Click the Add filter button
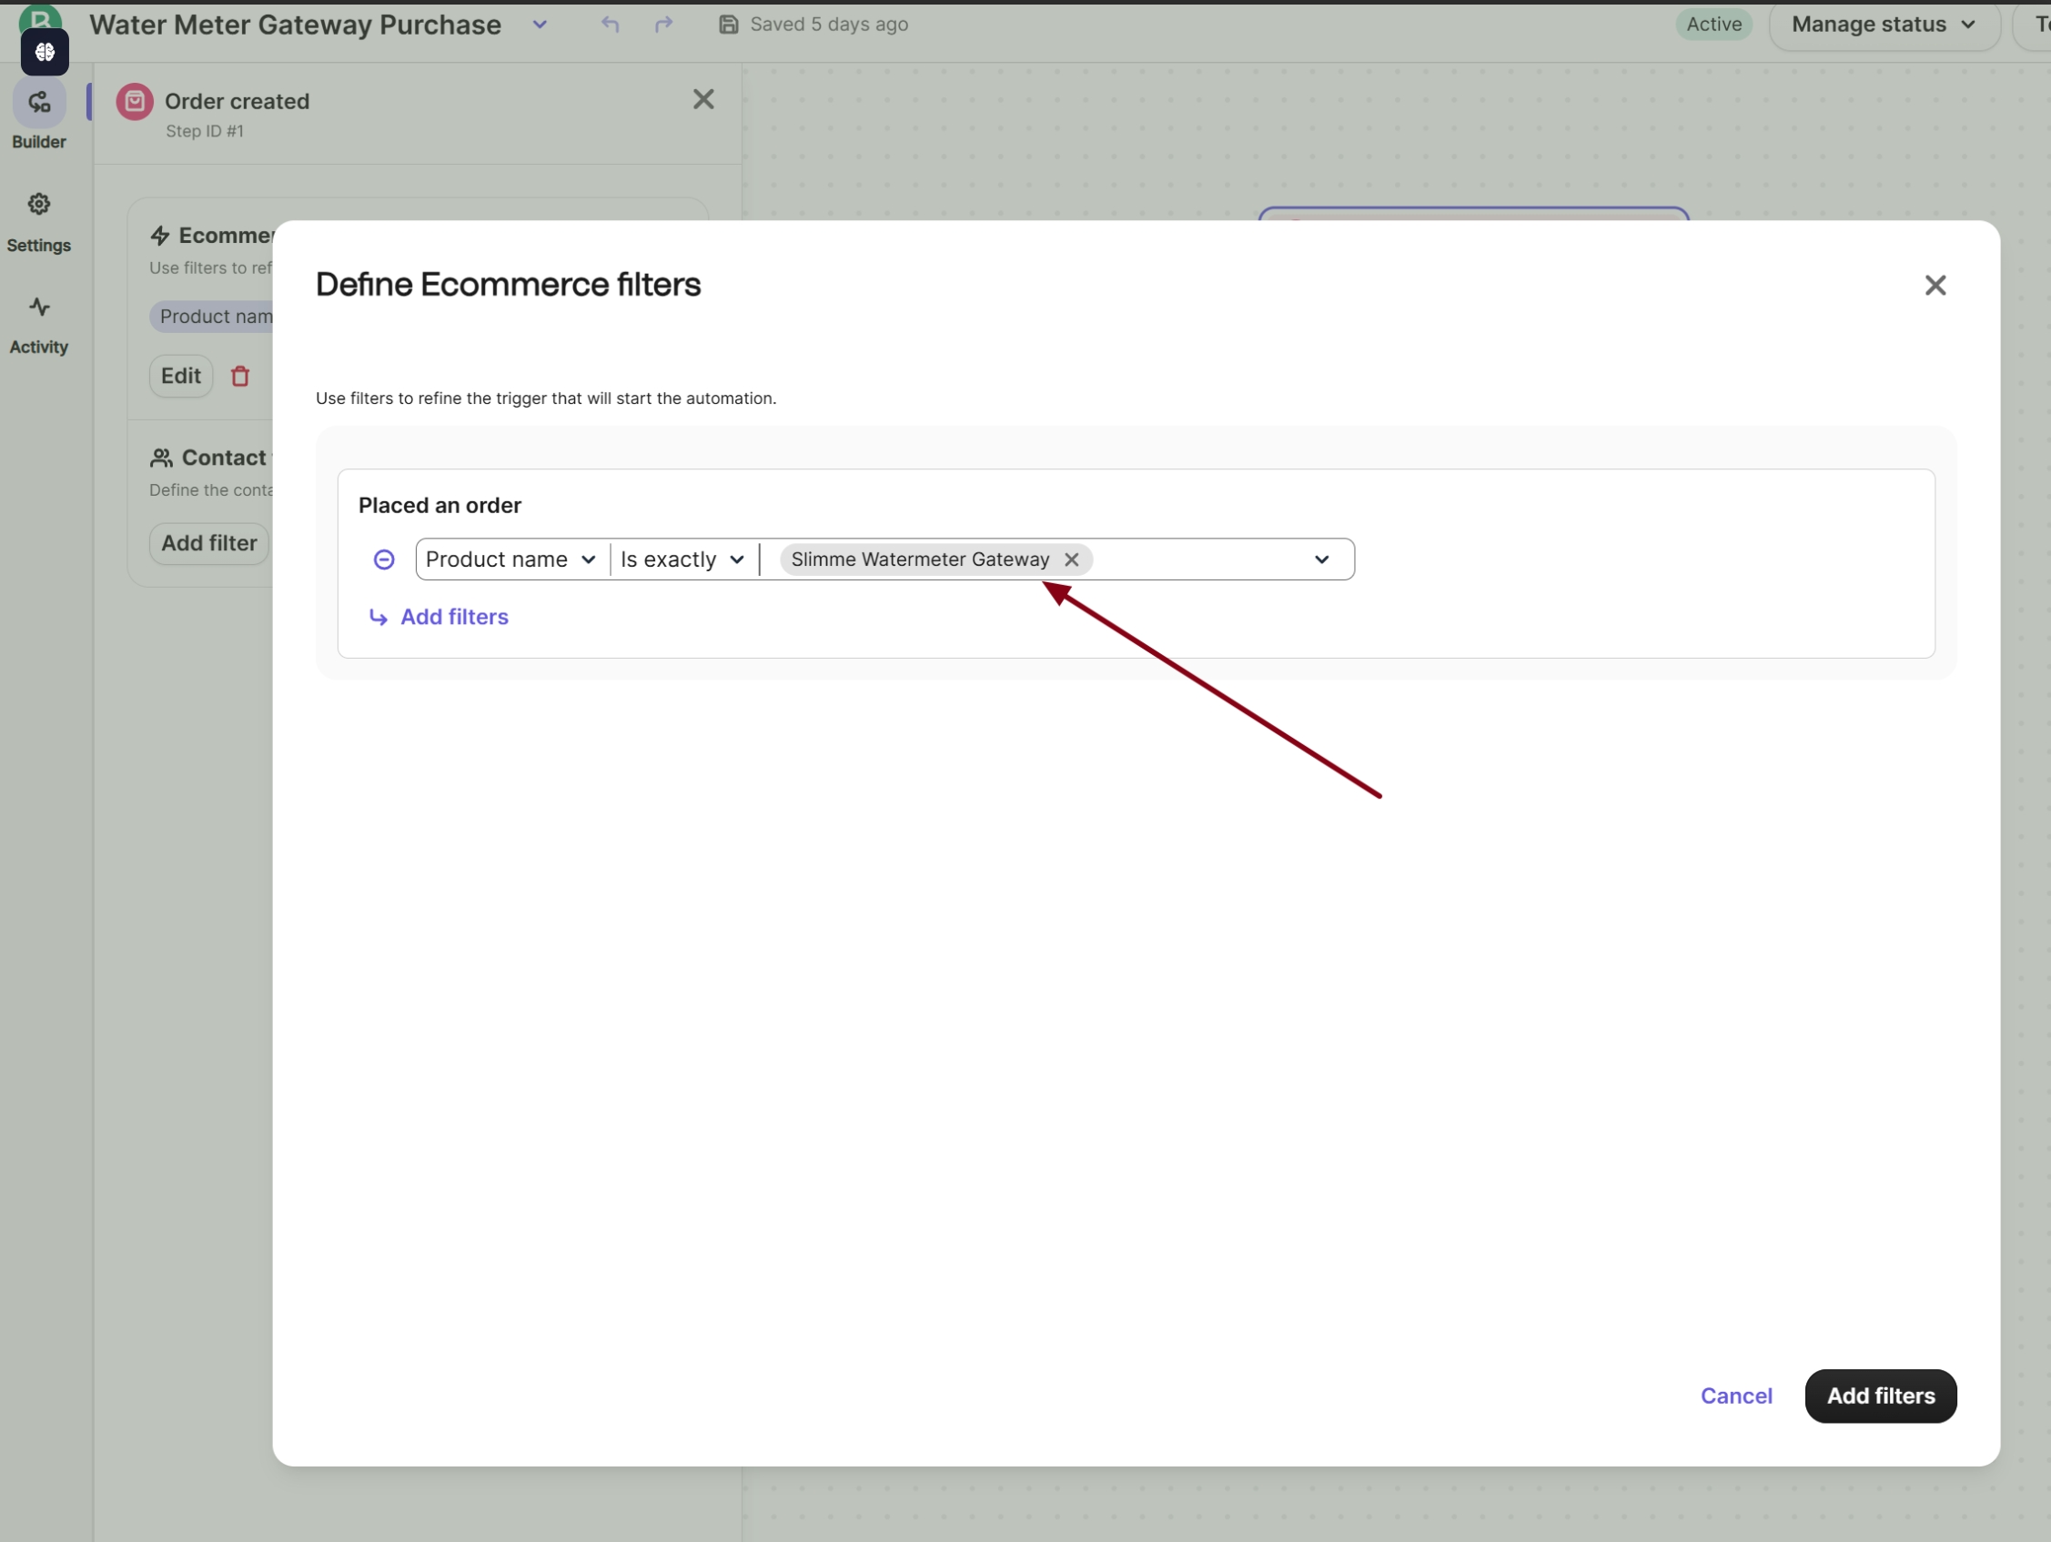Image resolution: width=2051 pixels, height=1542 pixels. [x=208, y=542]
